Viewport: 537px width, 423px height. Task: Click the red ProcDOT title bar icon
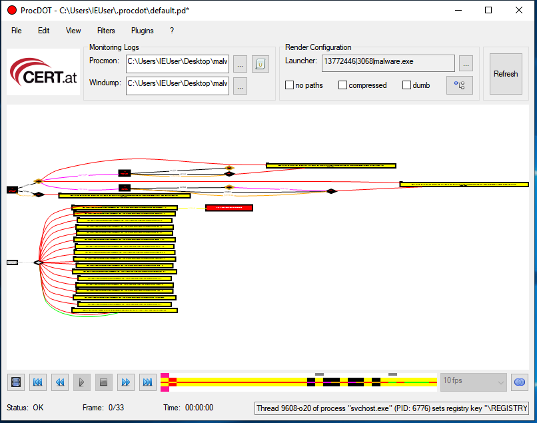click(12, 10)
